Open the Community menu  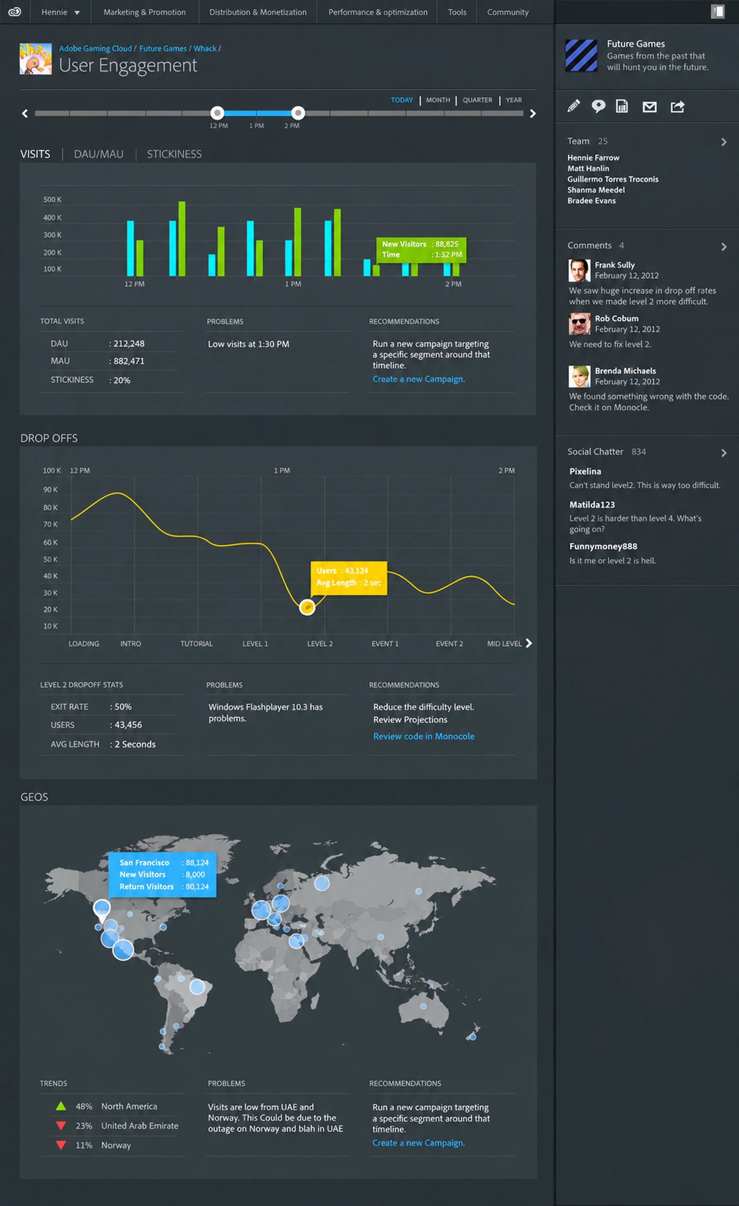pyautogui.click(x=507, y=12)
